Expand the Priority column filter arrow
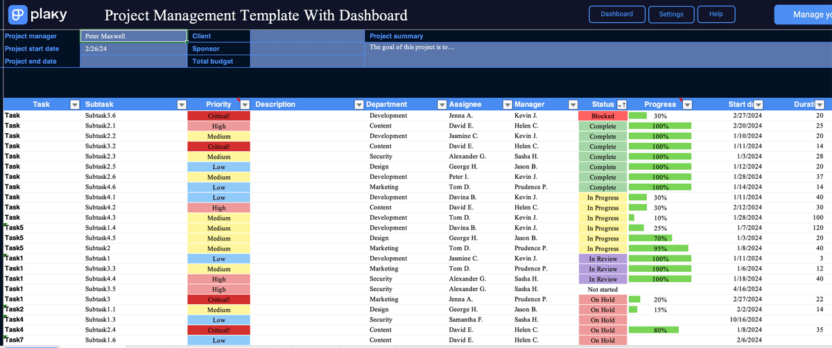The width and height of the screenshot is (832, 348). click(244, 105)
